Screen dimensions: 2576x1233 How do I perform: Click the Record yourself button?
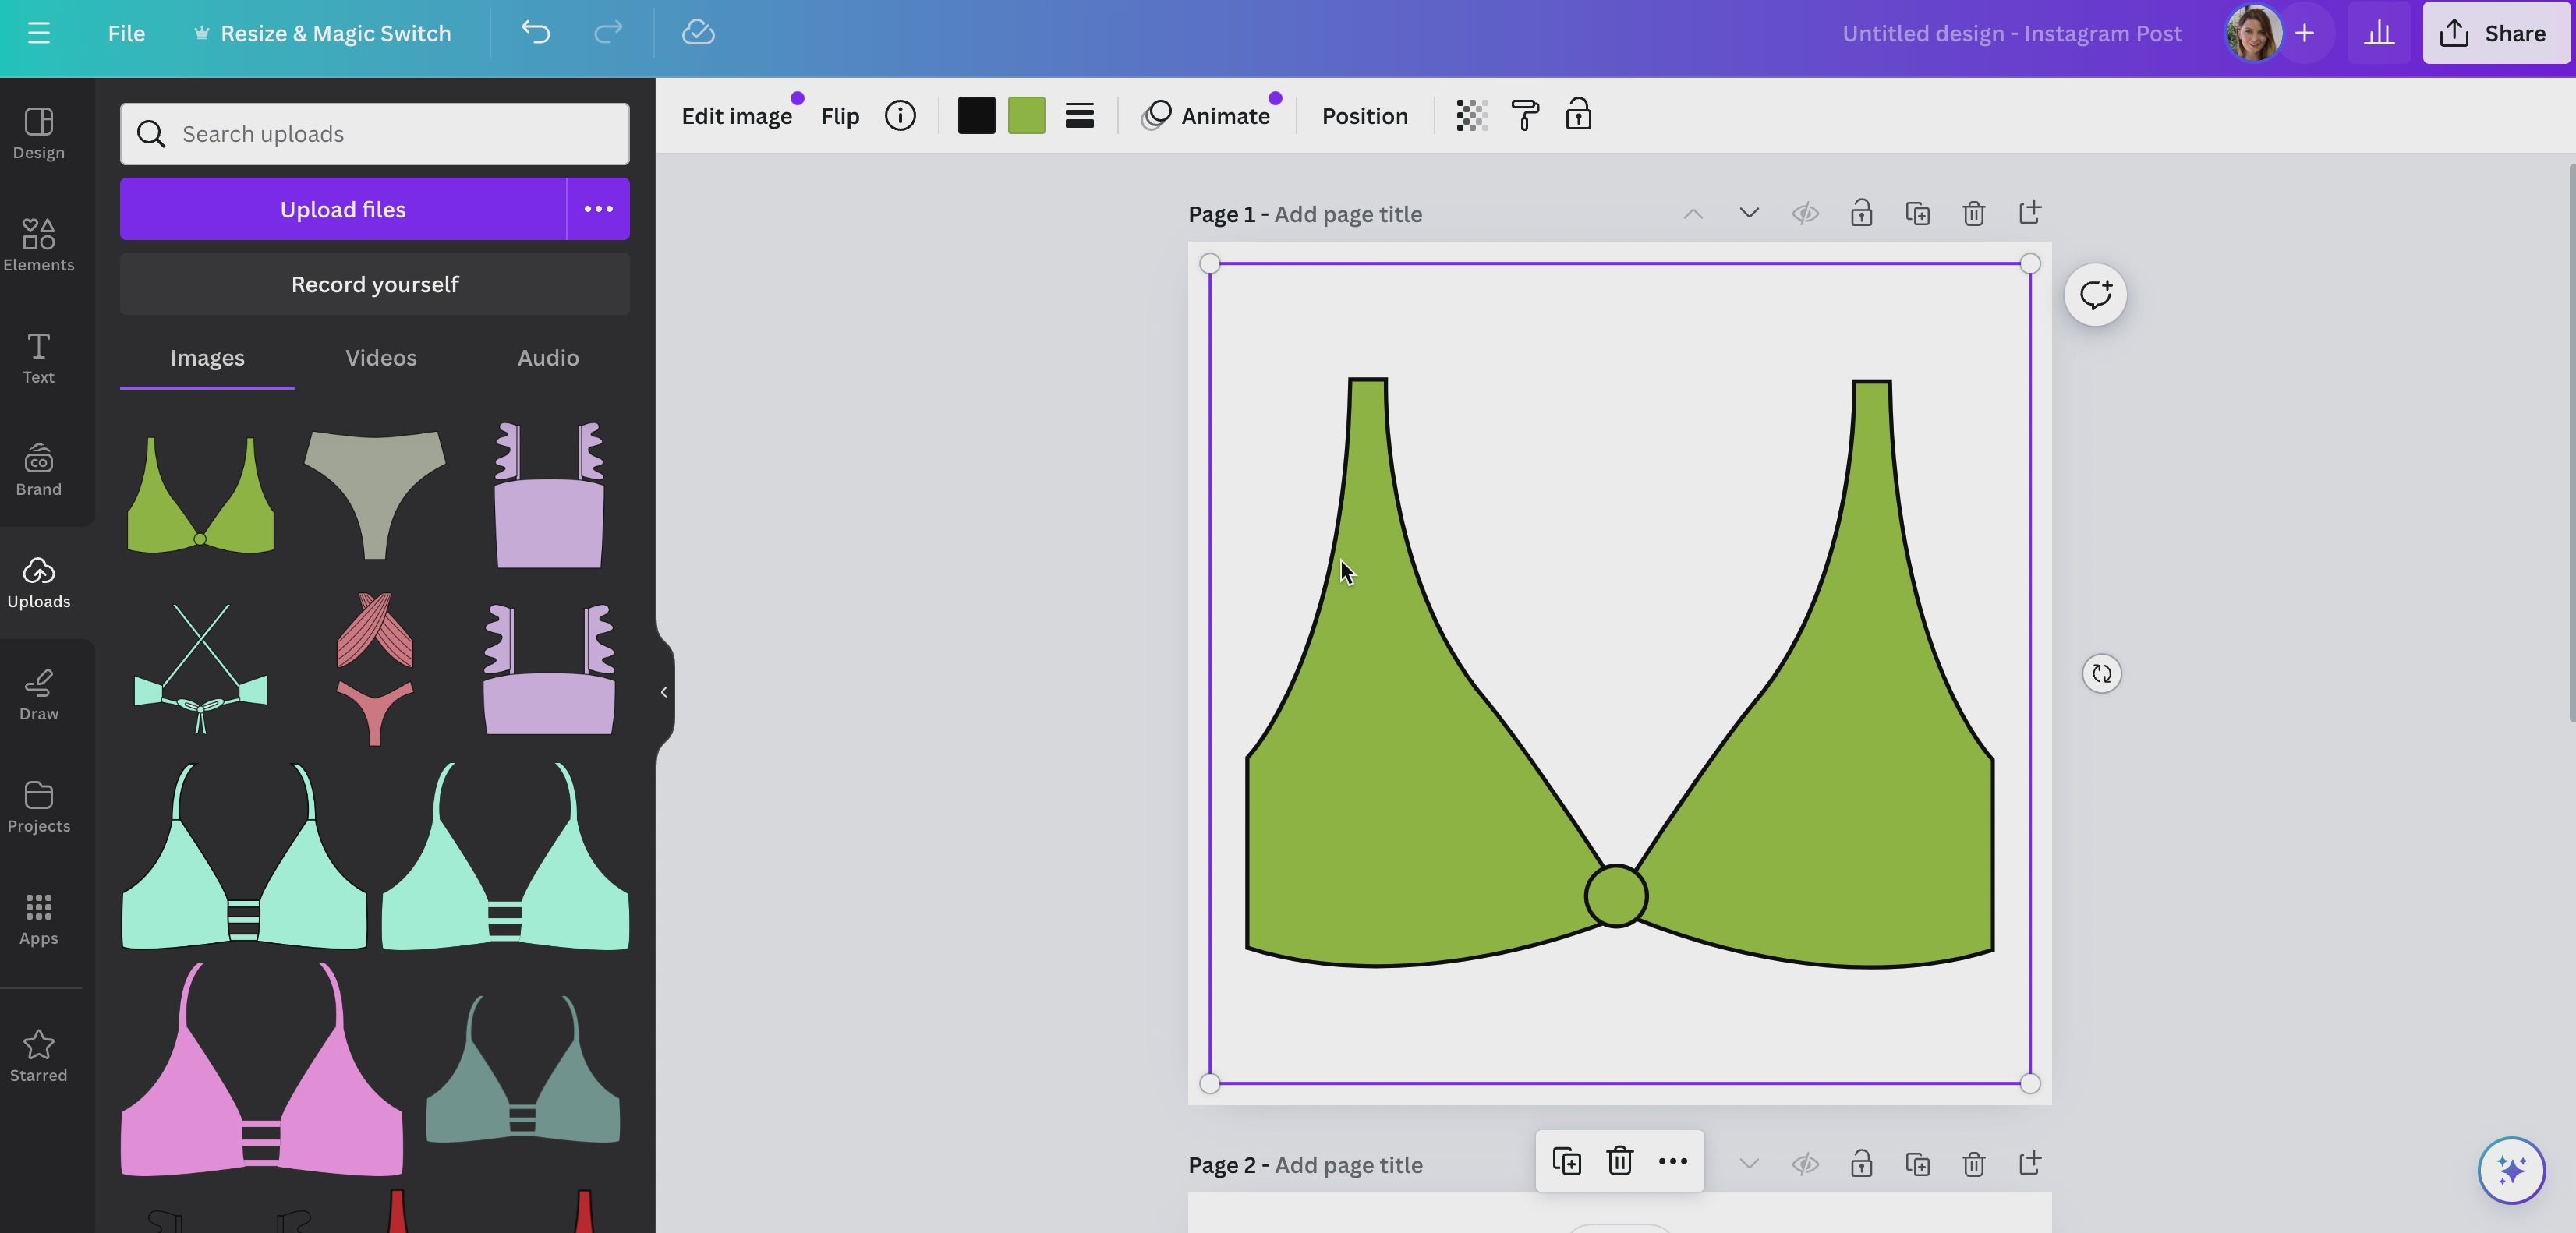click(x=375, y=284)
